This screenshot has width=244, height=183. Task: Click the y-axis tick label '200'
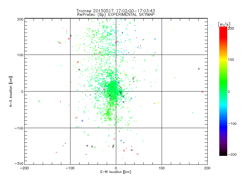pos(20,19)
